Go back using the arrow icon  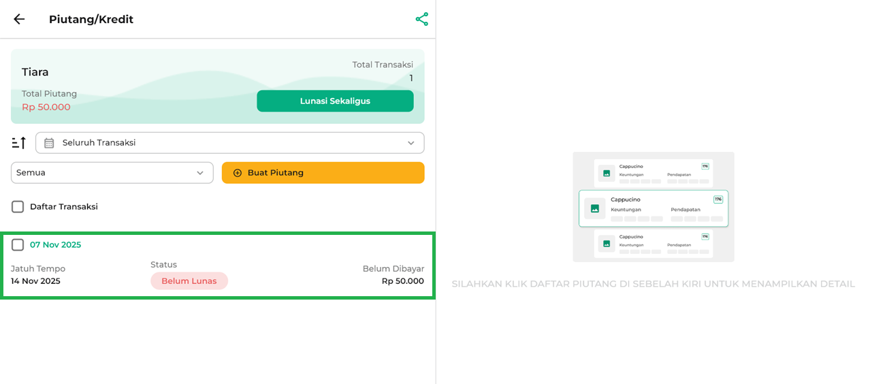pyautogui.click(x=19, y=19)
